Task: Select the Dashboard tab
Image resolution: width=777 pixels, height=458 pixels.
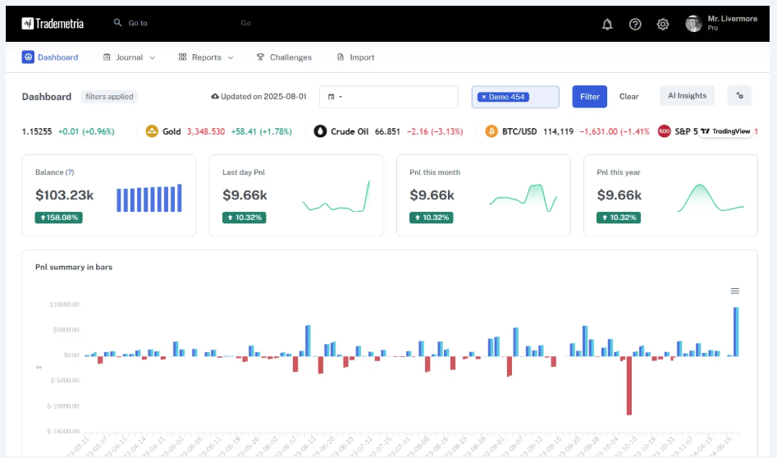Action: [50, 57]
